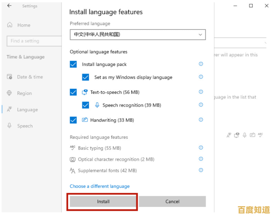The image size is (272, 217).
Task: Click info icon for Speech recognition (39 MB)
Action: 201,105
